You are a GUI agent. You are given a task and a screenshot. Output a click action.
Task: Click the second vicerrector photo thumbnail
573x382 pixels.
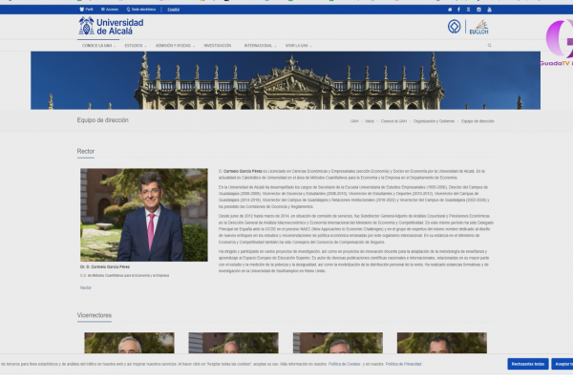[x=233, y=343]
